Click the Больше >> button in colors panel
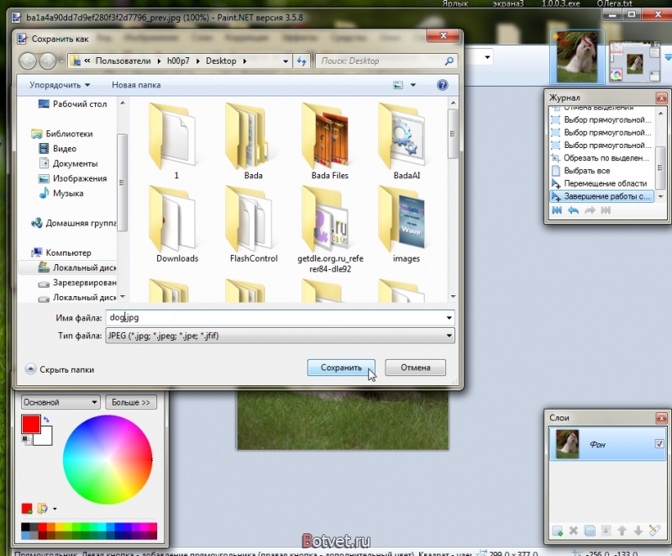672x556 pixels. (131, 402)
